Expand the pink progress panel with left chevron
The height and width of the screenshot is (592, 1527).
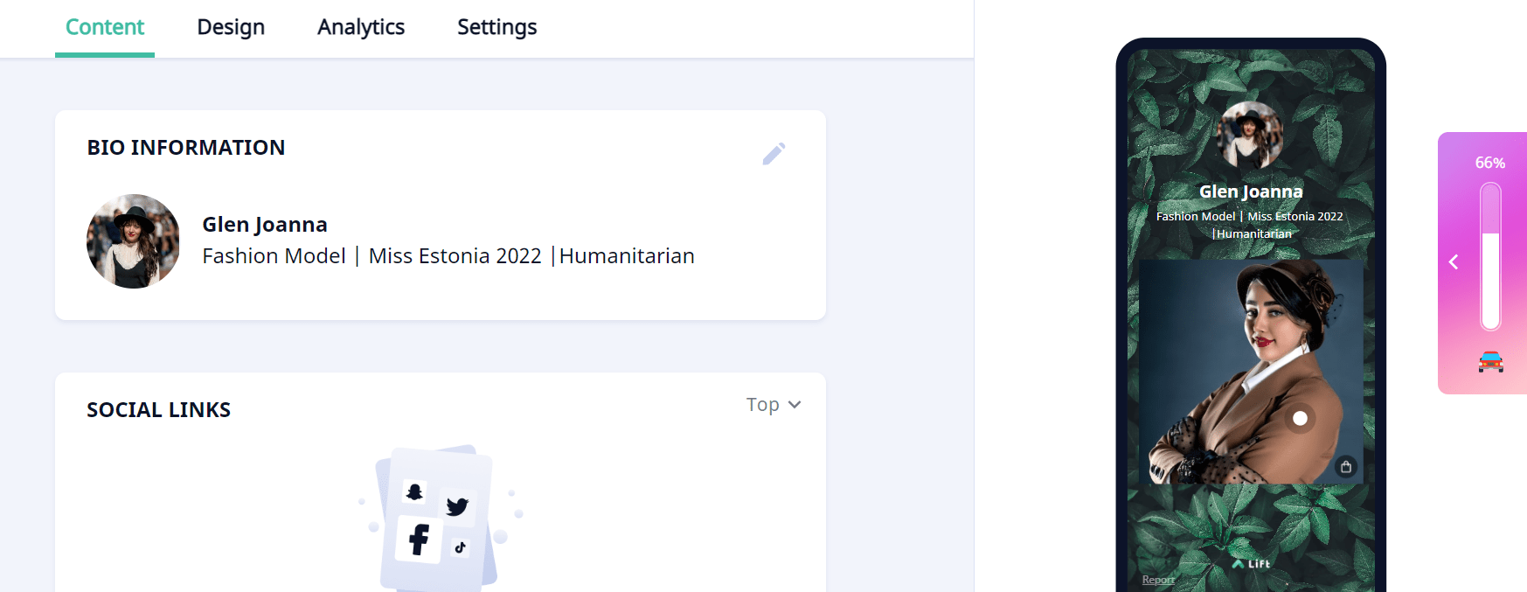tap(1454, 261)
